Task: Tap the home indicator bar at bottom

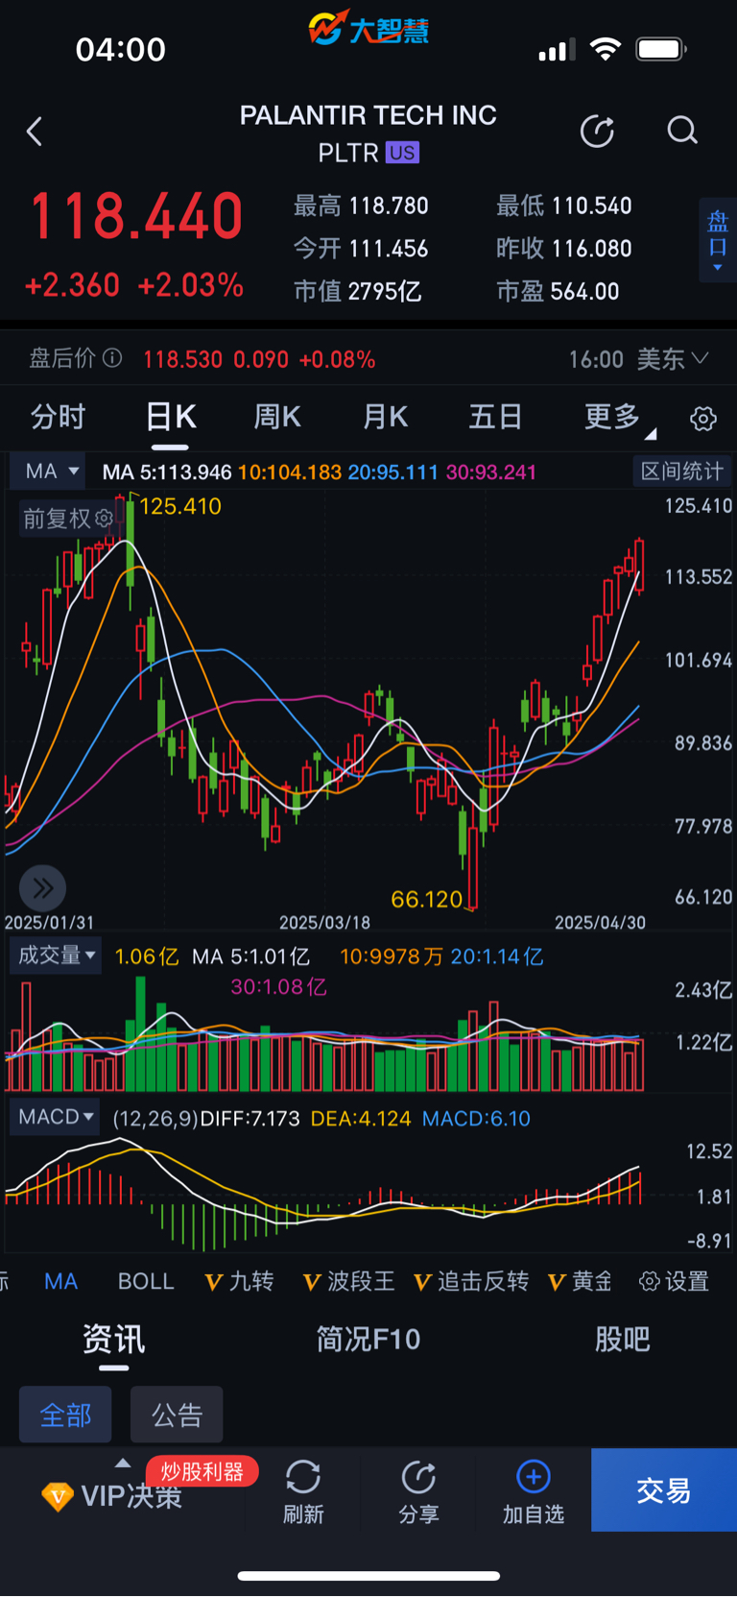Action: click(368, 1576)
